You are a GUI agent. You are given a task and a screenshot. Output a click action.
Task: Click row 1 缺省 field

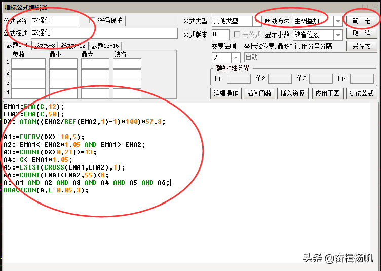[x=127, y=63]
